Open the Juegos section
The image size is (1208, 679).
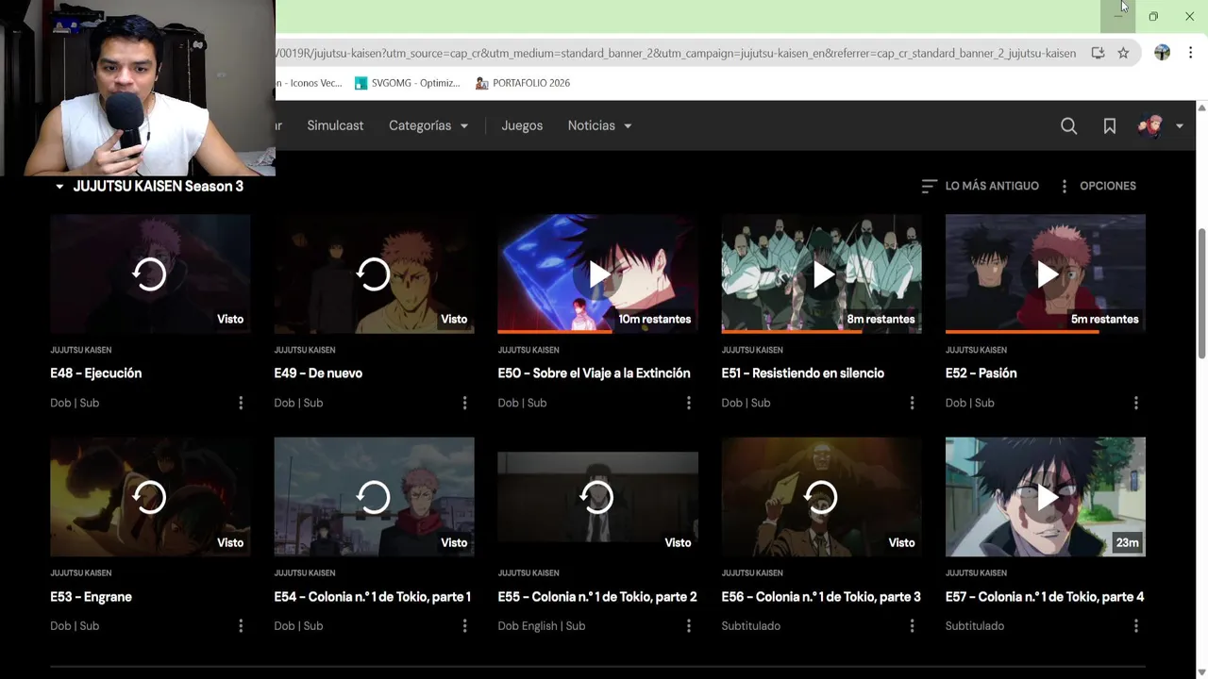[x=522, y=125]
